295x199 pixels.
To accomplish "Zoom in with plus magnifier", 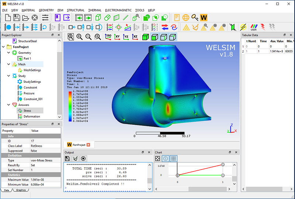I will point(79,37).
